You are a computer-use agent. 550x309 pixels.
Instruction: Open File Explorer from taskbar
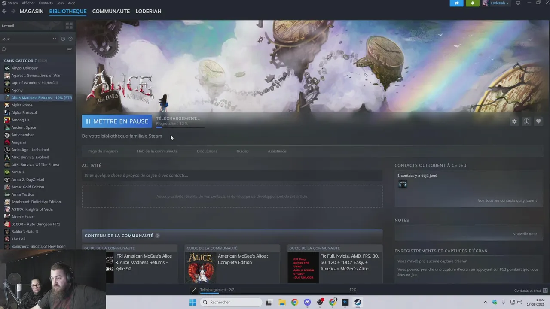(282, 302)
